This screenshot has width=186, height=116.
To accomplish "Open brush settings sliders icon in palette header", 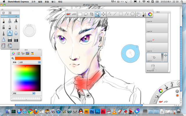I will (x=10, y=13).
